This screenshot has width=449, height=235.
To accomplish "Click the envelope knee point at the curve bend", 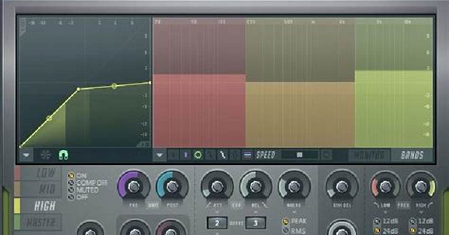I will coord(78,89).
